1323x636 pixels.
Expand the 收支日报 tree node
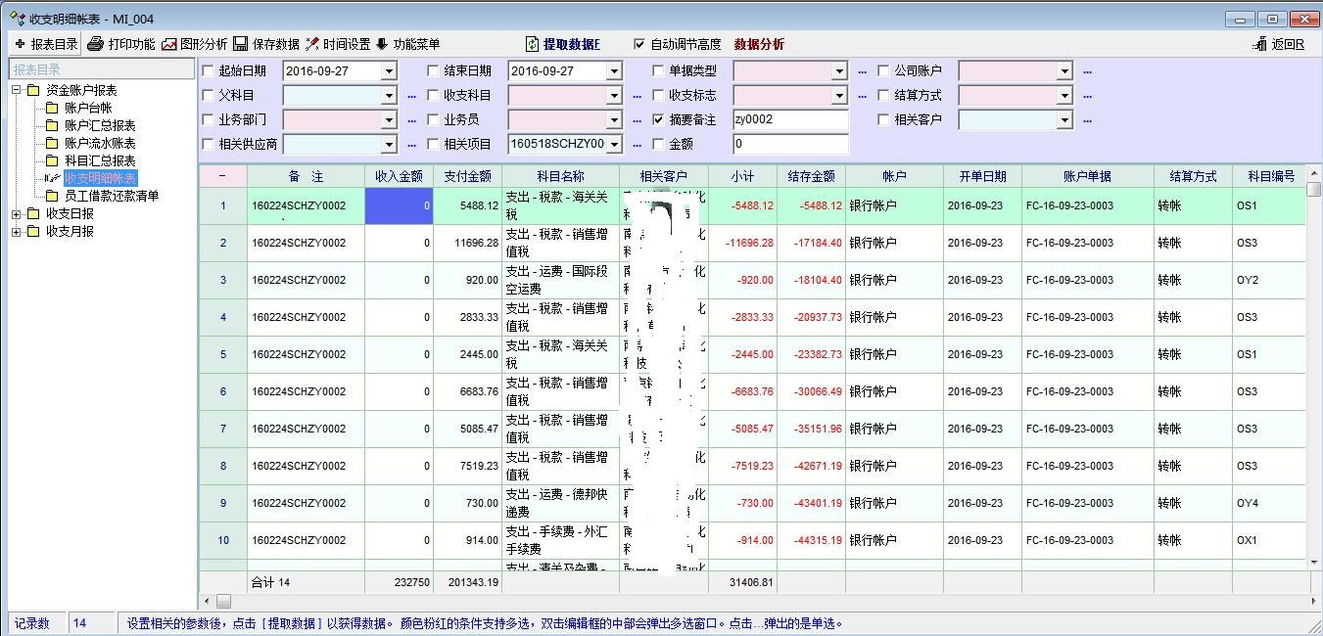(17, 213)
